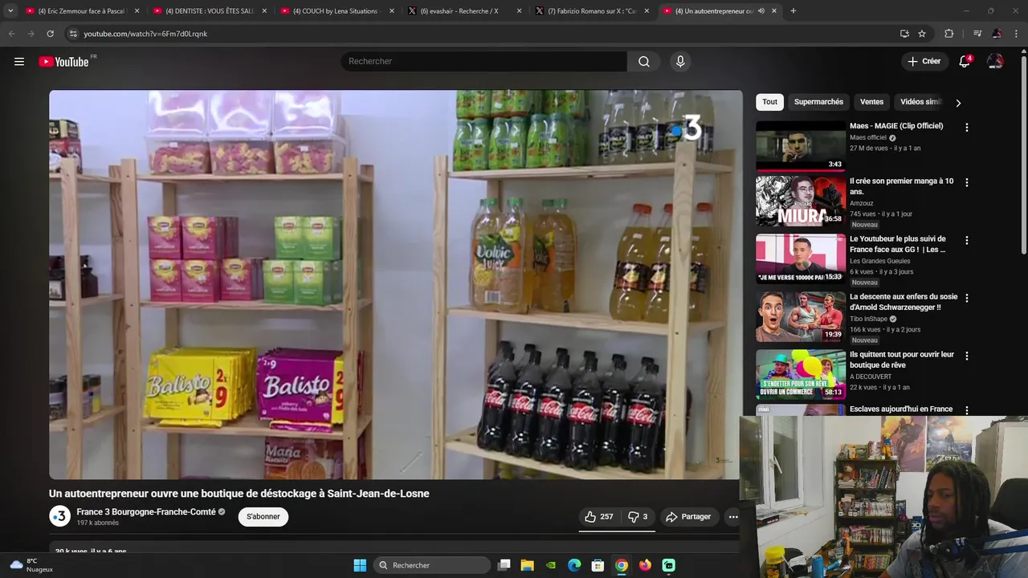Image resolution: width=1028 pixels, height=578 pixels.
Task: Open Microsoft Edge from the taskbar
Action: coord(574,565)
